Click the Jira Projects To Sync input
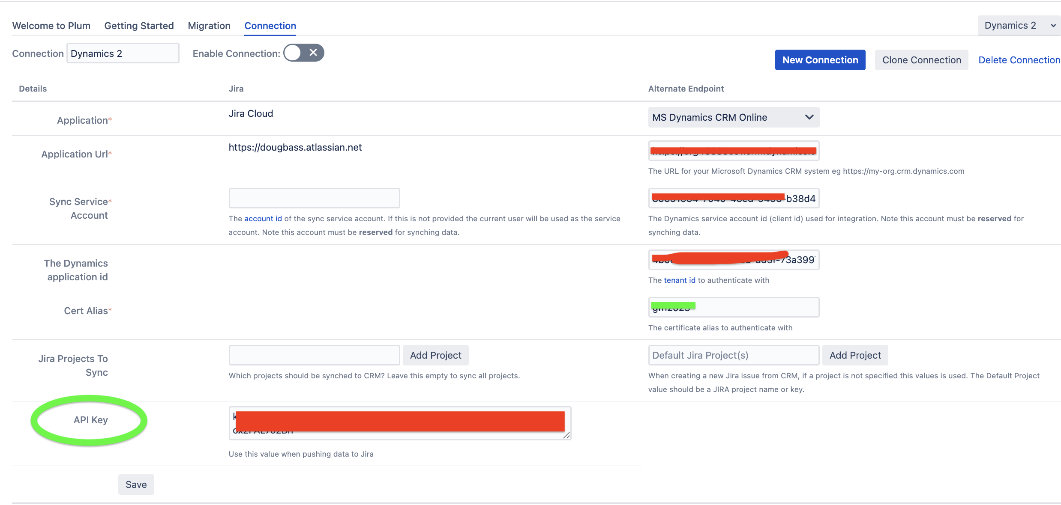This screenshot has width=1061, height=505. coord(315,355)
